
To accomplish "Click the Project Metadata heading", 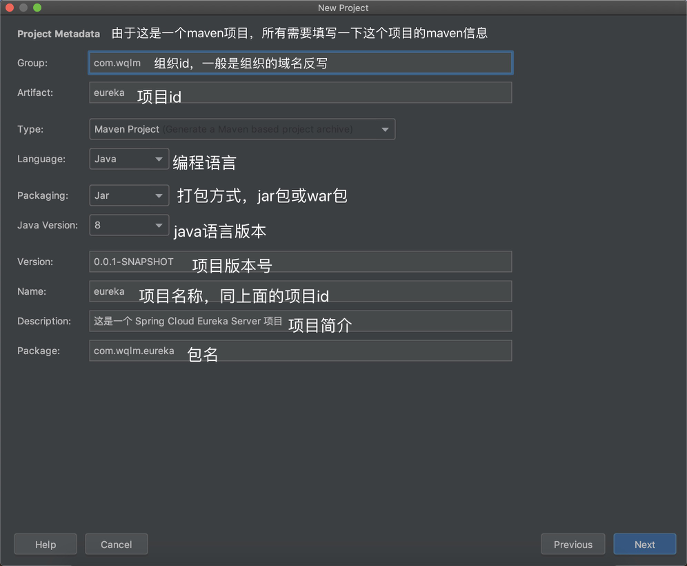I will 59,34.
